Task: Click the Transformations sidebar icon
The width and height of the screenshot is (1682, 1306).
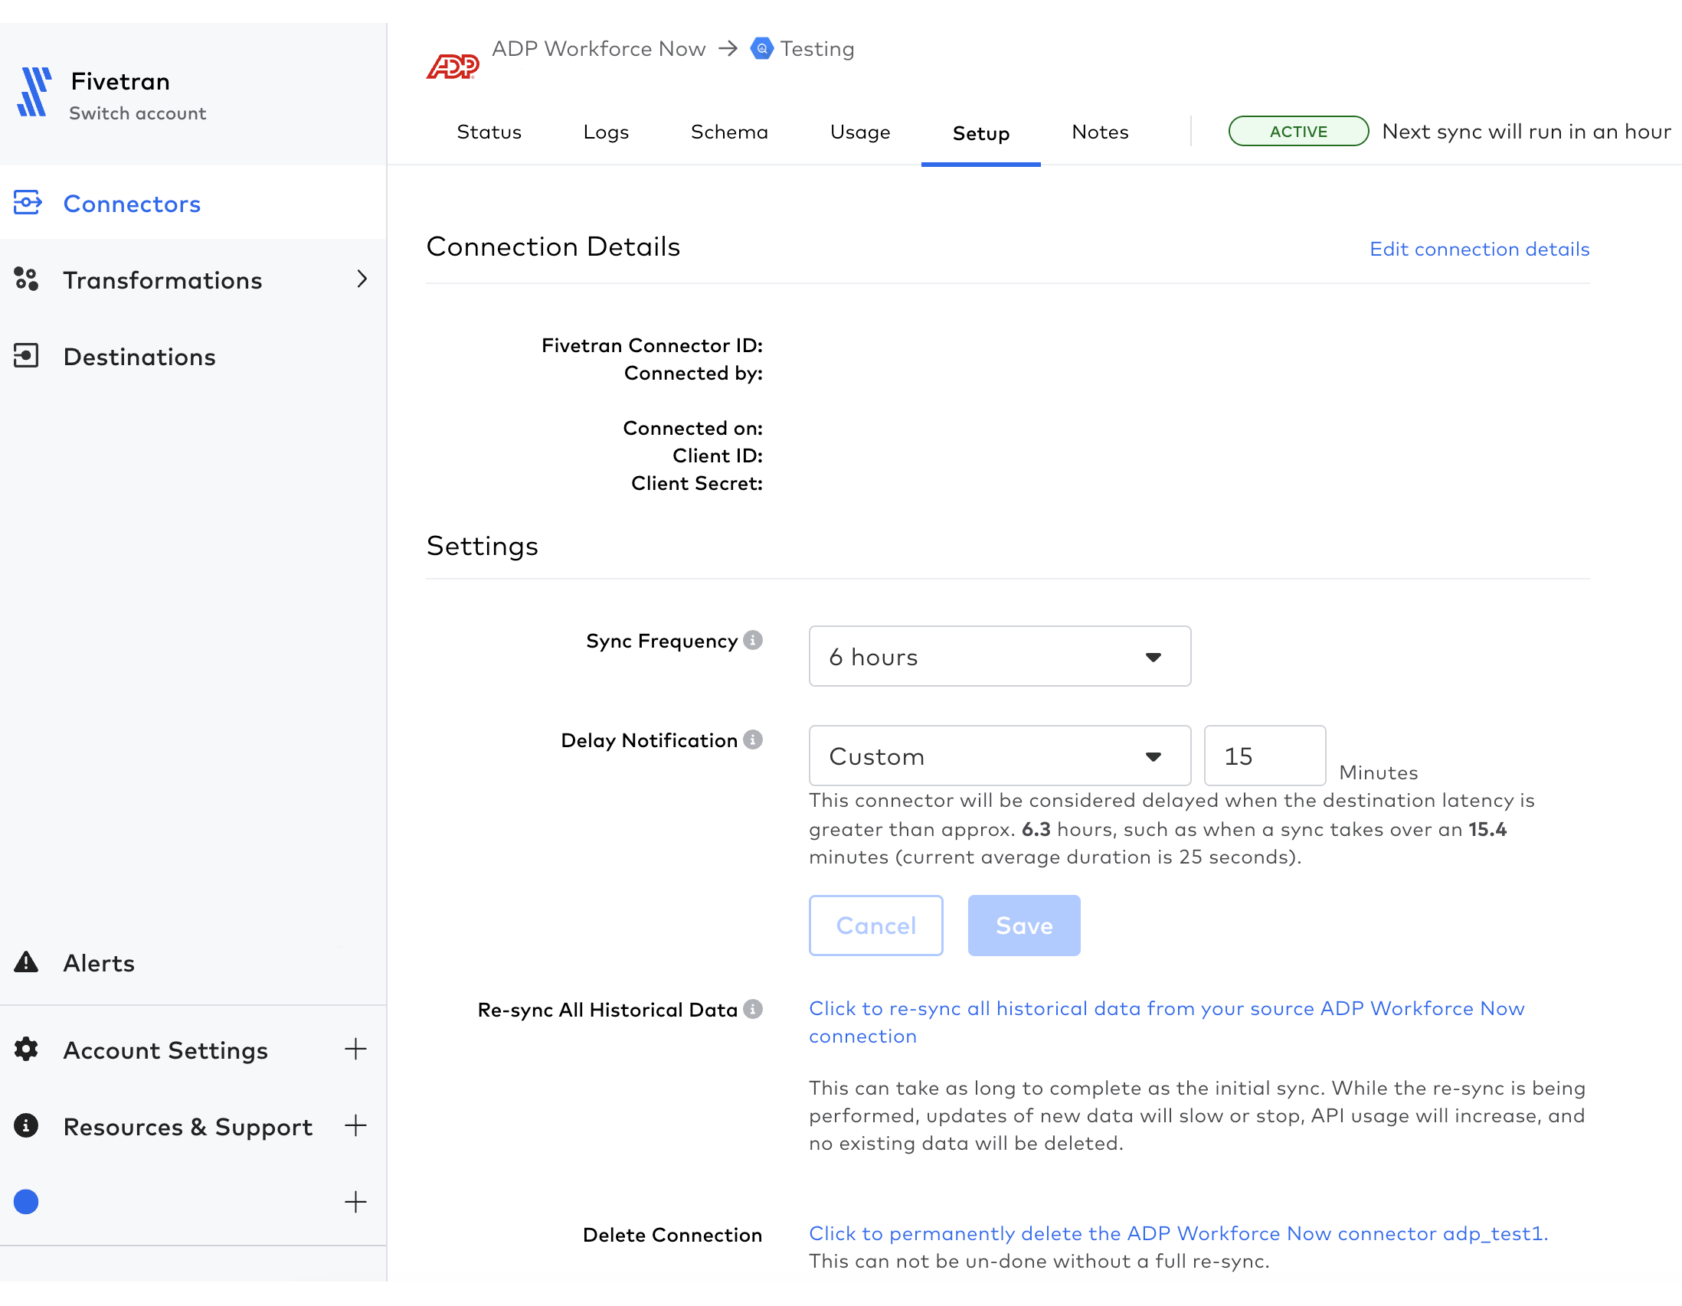Action: pyautogui.click(x=26, y=279)
